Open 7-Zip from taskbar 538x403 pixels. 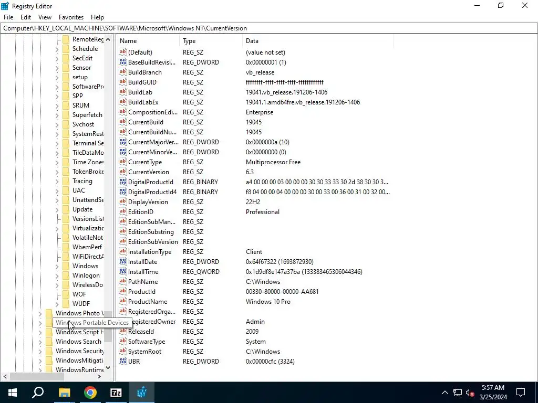pos(116,393)
